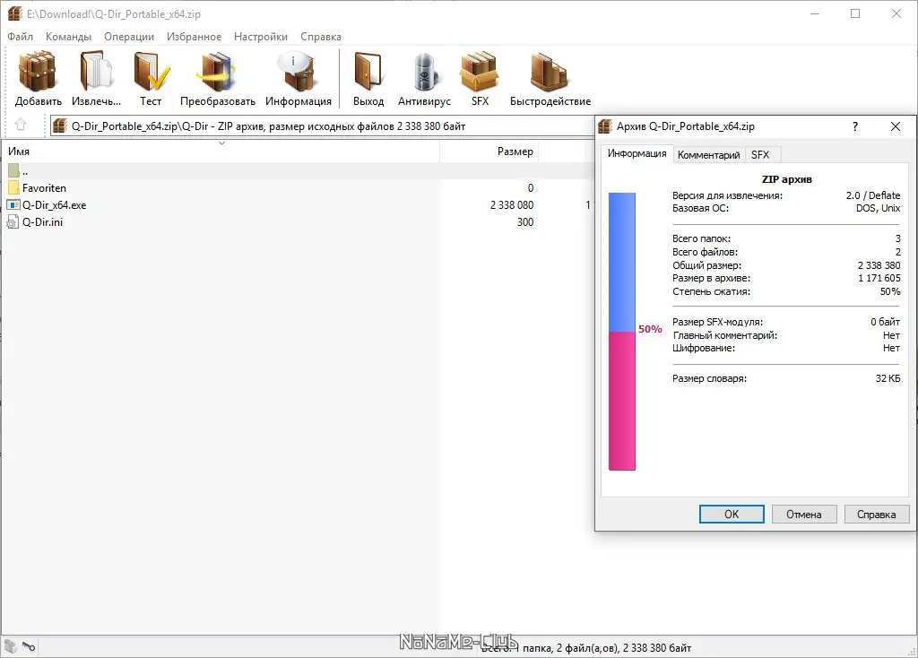Open the Преобразовать (Convert) tool

click(217, 72)
